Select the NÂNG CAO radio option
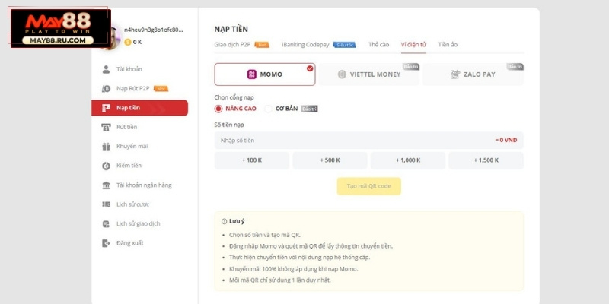Image resolution: width=609 pixels, height=304 pixels. 219,109
